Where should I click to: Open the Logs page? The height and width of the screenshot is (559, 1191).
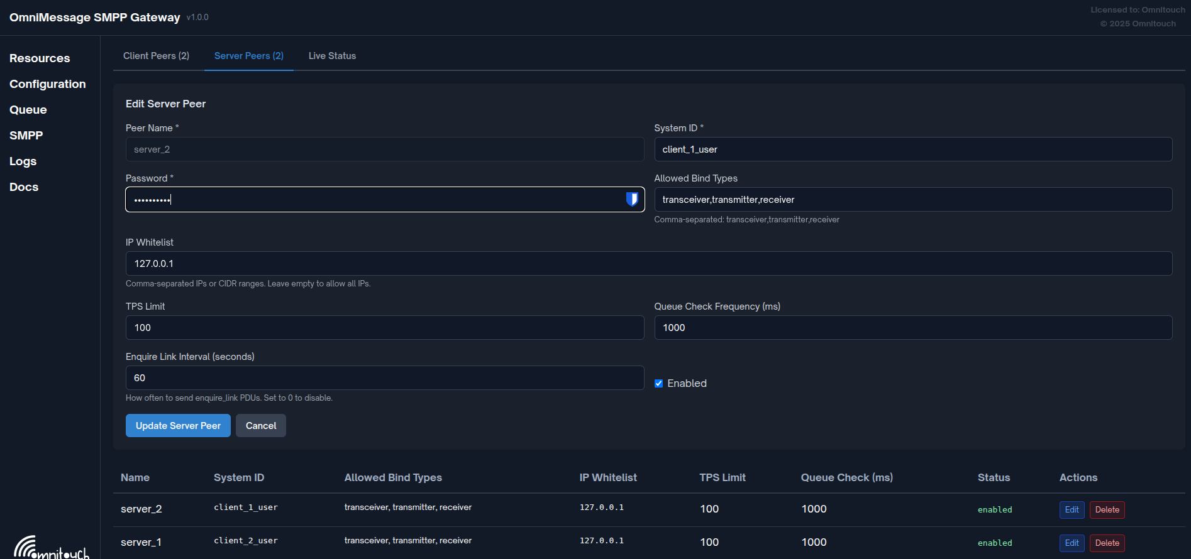coord(23,161)
